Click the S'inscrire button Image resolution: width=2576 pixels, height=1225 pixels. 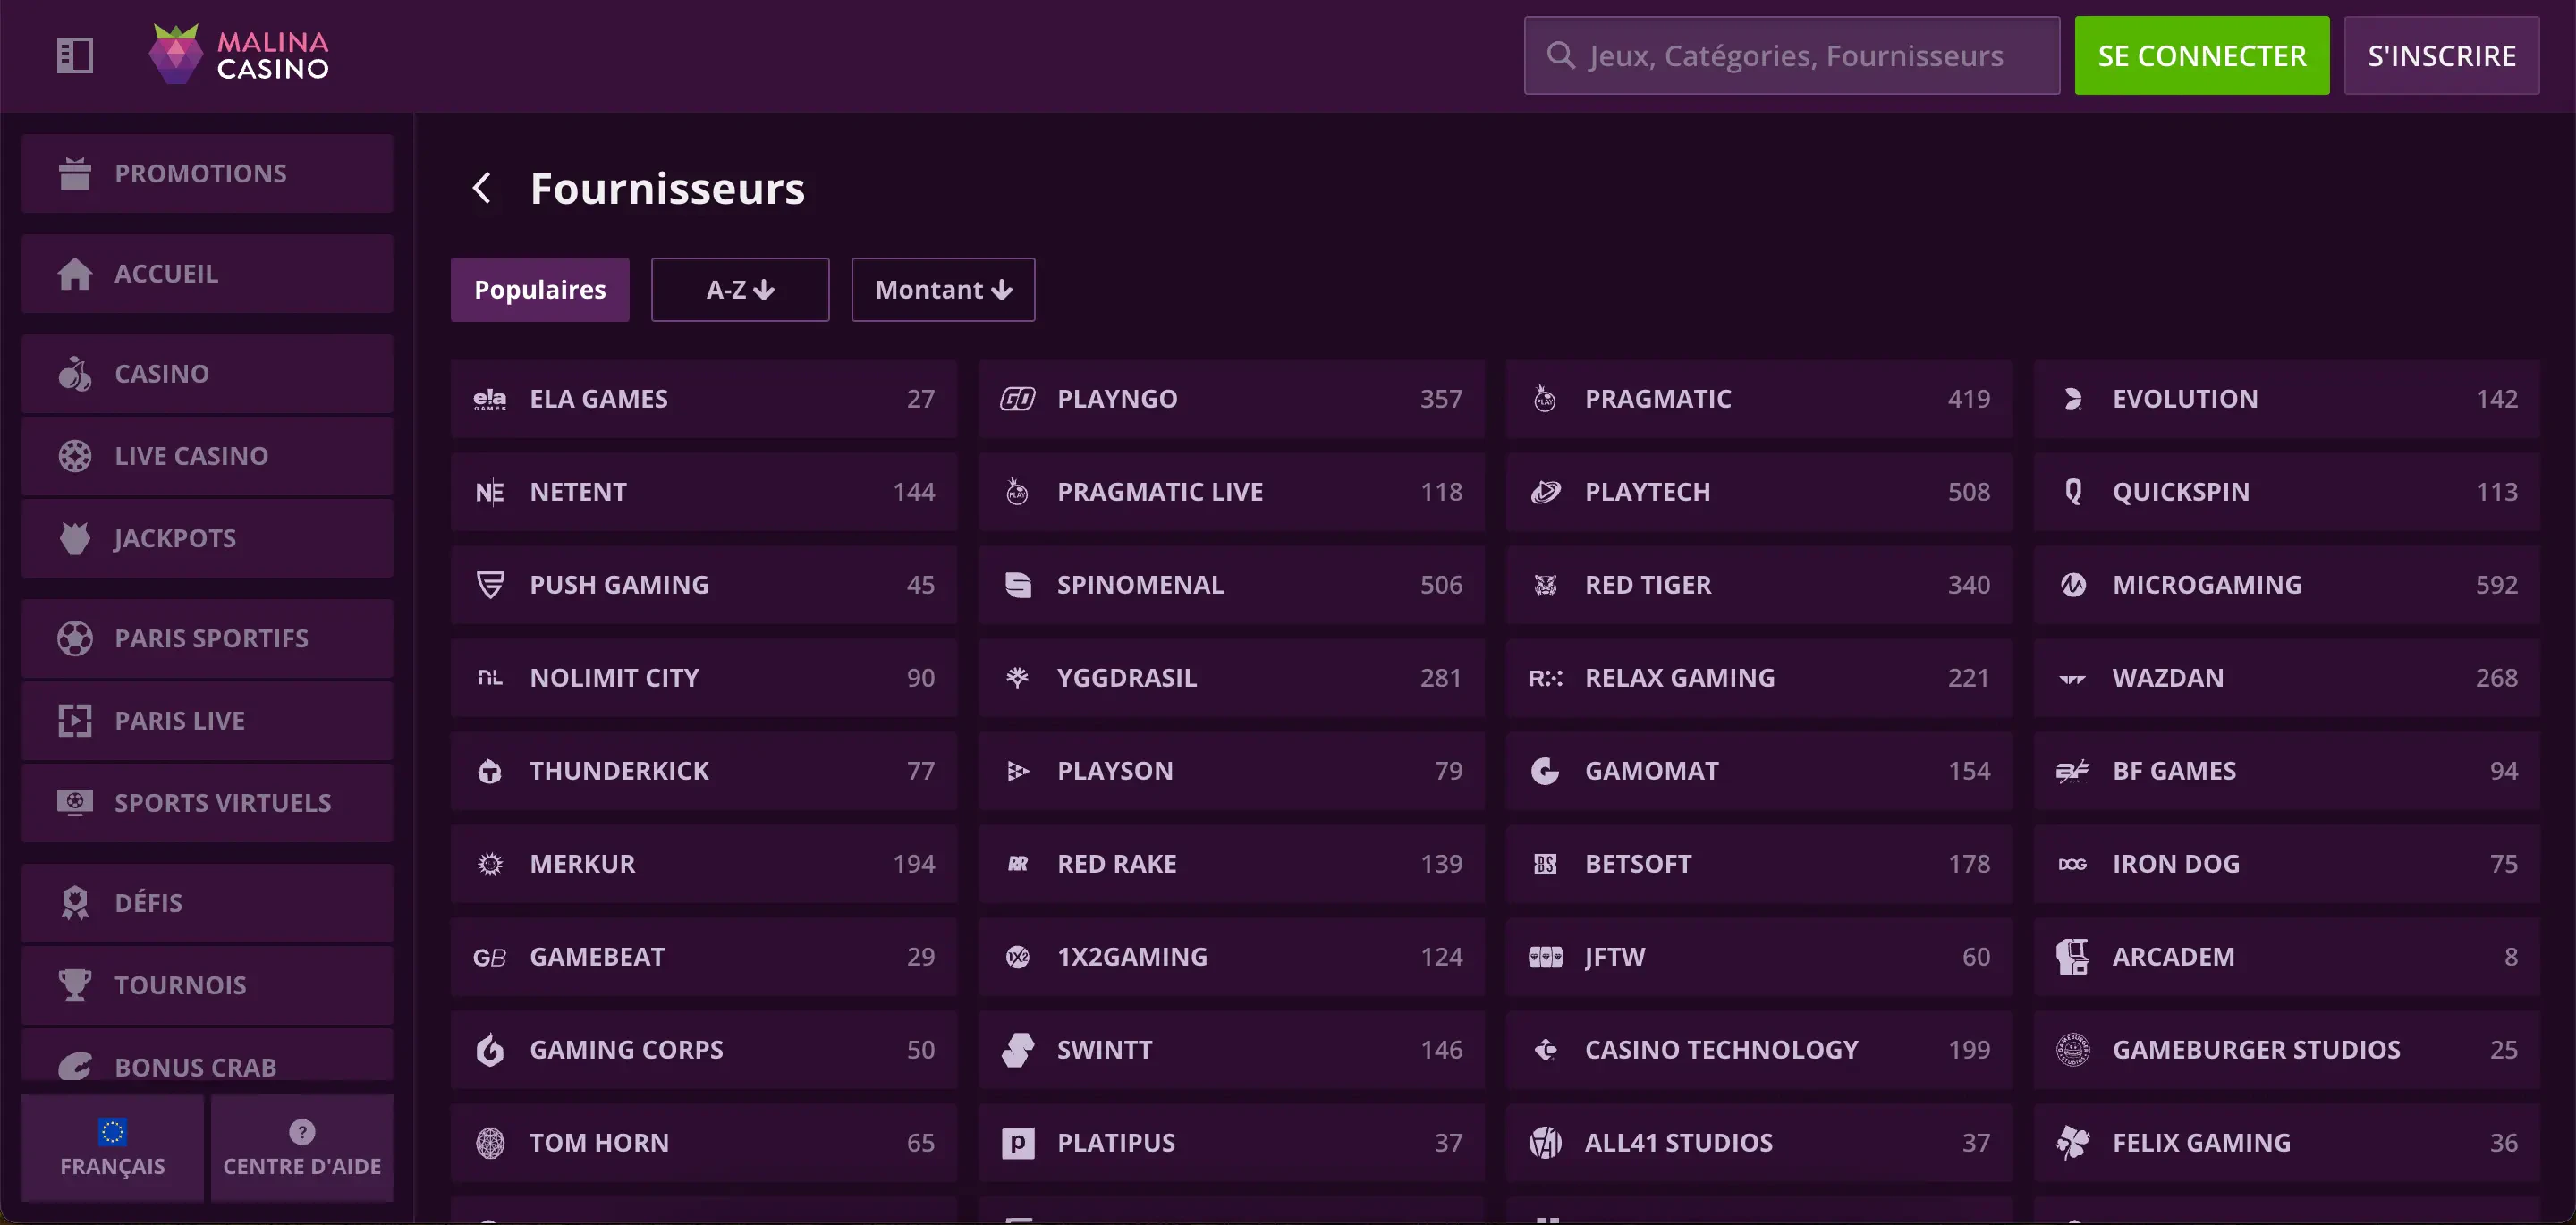(x=2441, y=55)
